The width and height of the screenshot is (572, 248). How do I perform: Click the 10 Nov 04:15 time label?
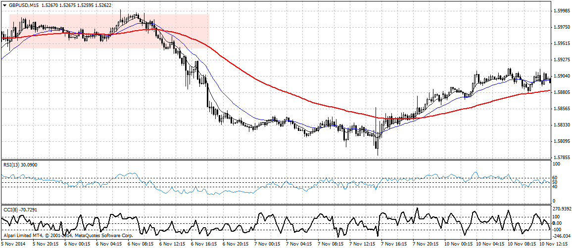pos(489,243)
